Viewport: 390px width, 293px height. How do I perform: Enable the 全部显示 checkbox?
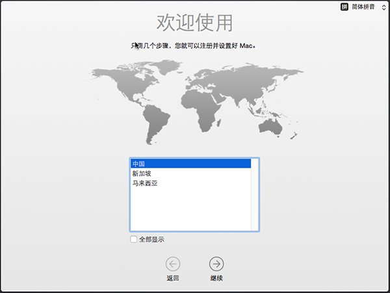(133, 239)
